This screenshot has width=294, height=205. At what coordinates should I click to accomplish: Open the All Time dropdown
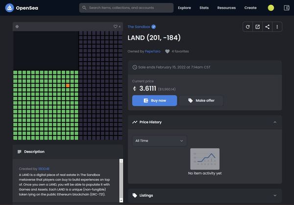click(159, 141)
